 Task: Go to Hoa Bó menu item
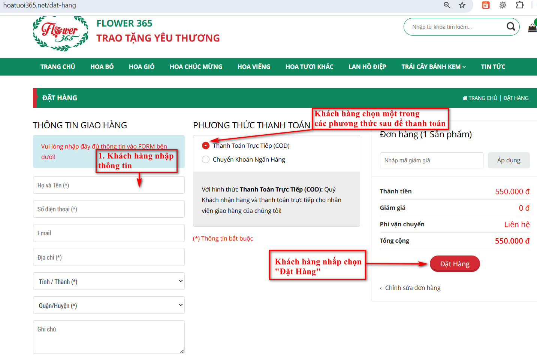102,67
